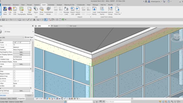Click Load Autodesk Family

(102, 11)
